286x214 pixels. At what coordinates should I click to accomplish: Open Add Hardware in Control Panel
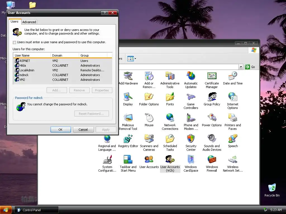[x=128, y=78]
